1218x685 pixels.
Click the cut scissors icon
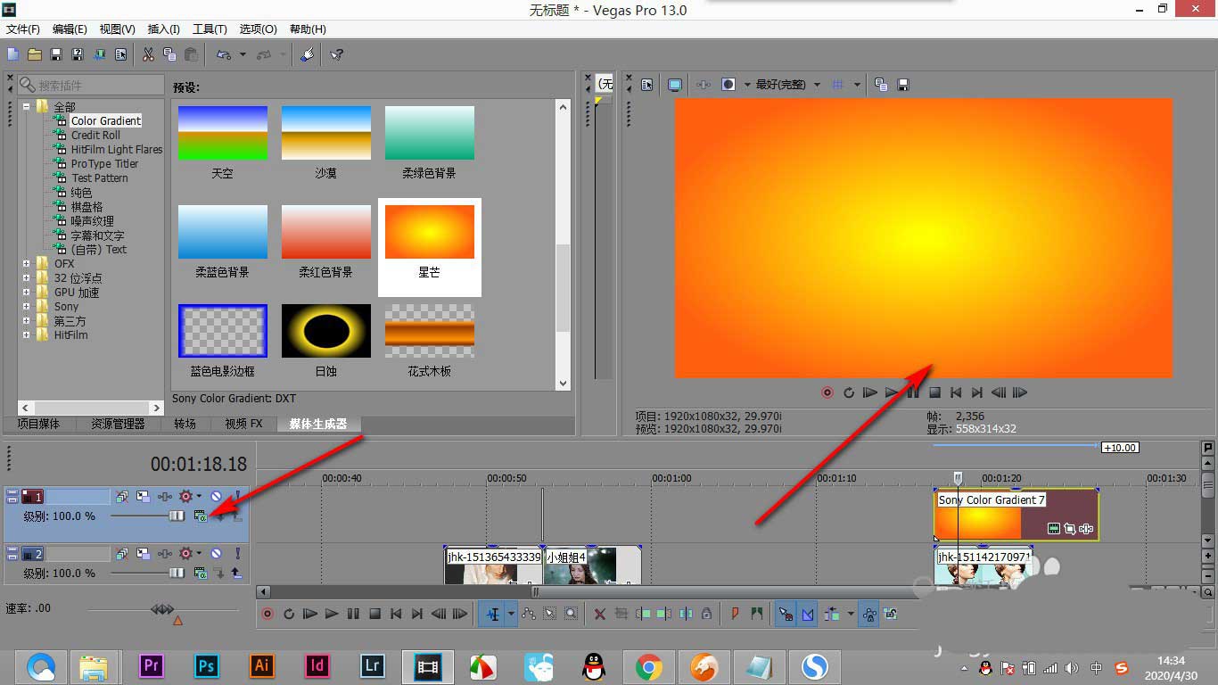coord(148,54)
